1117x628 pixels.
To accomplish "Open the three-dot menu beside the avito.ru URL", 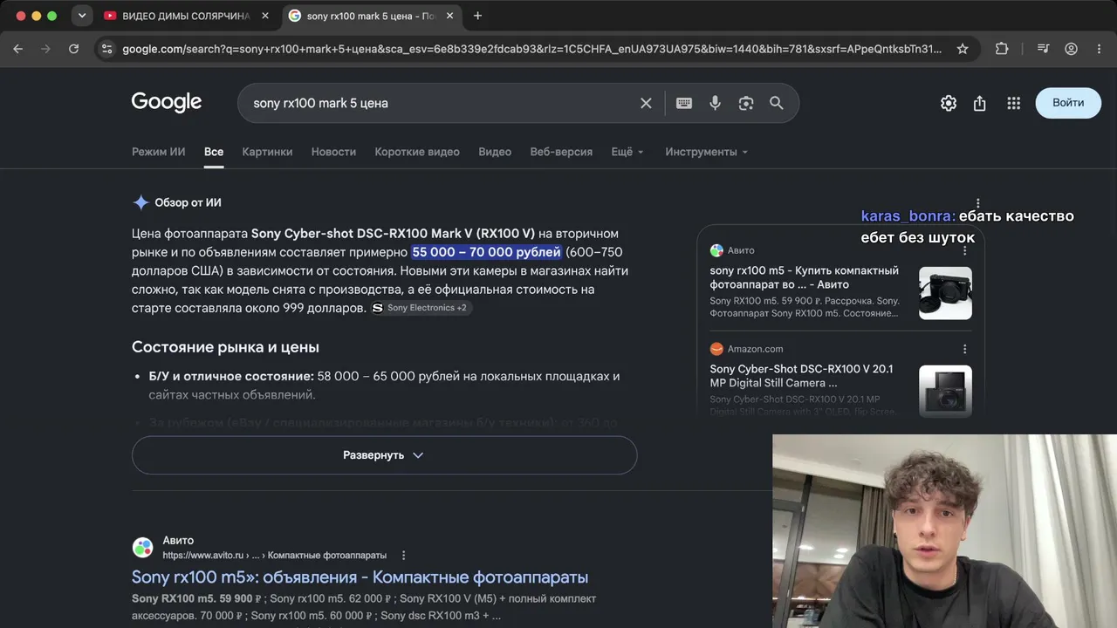I will pyautogui.click(x=403, y=556).
